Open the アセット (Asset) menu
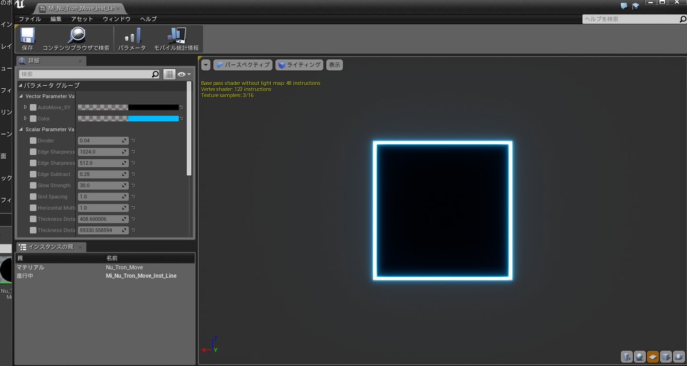This screenshot has height=366, width=687. pyautogui.click(x=82, y=19)
